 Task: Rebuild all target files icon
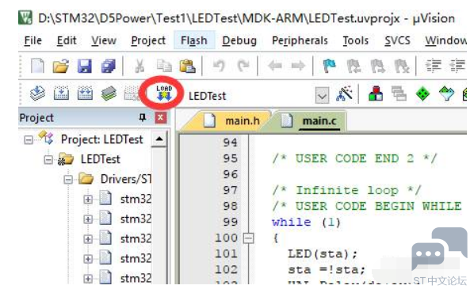pyautogui.click(x=85, y=93)
